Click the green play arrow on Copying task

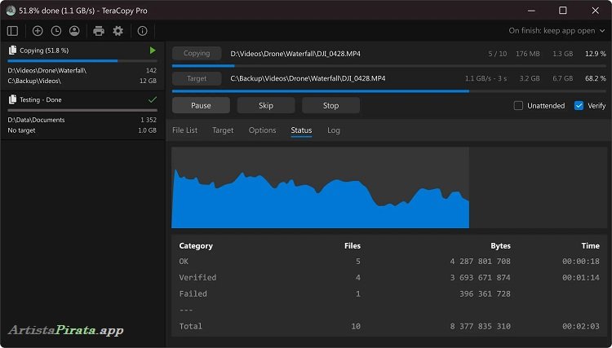click(x=152, y=51)
